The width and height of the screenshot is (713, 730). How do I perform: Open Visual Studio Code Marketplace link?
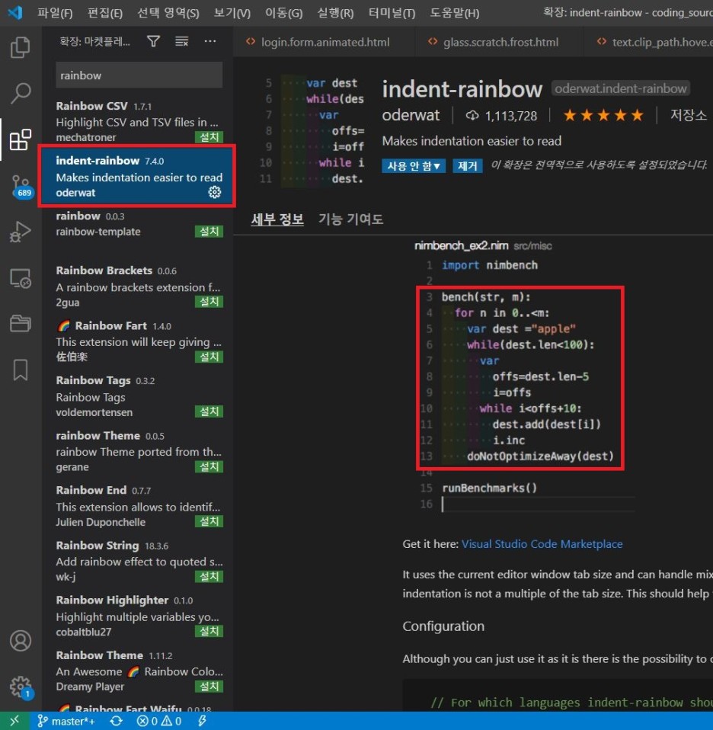pyautogui.click(x=542, y=544)
